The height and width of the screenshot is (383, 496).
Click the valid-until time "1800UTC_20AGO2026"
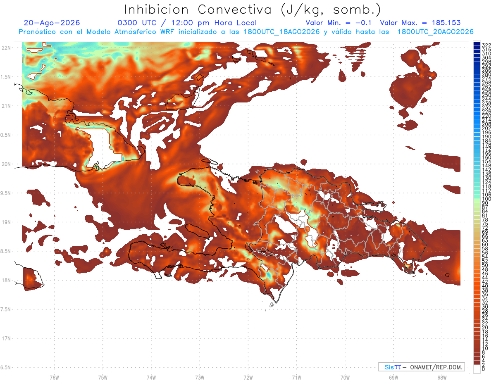436,32
